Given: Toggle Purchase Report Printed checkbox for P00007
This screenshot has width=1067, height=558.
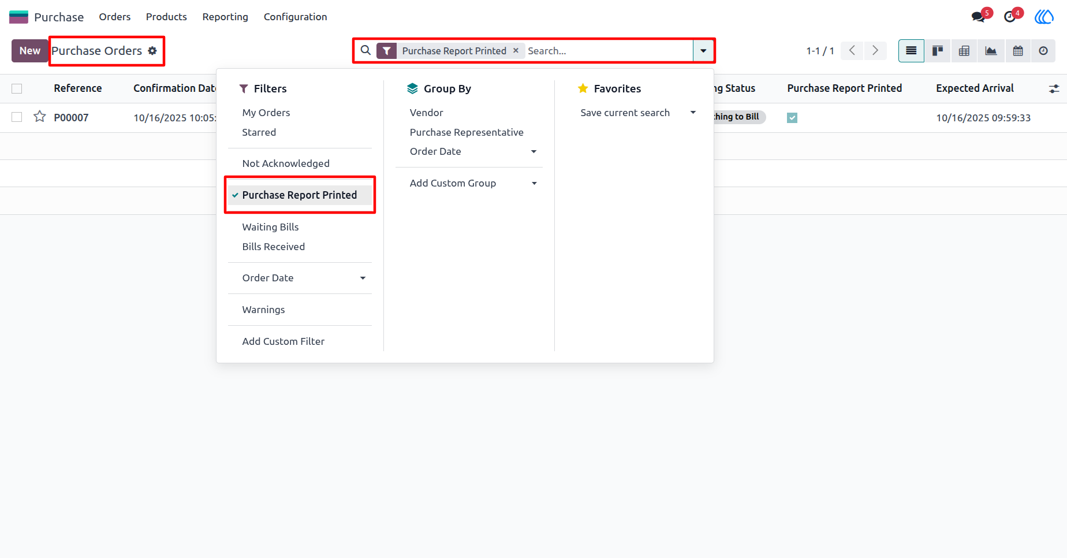Looking at the screenshot, I should [x=792, y=118].
